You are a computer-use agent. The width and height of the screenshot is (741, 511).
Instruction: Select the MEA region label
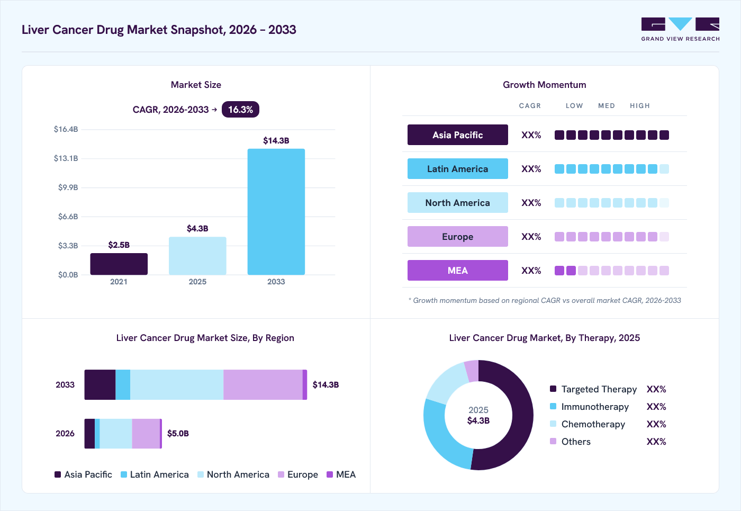(x=458, y=271)
